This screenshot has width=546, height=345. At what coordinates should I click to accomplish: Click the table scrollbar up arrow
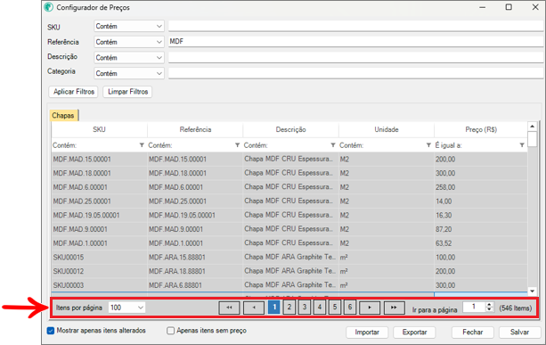tap(532, 127)
